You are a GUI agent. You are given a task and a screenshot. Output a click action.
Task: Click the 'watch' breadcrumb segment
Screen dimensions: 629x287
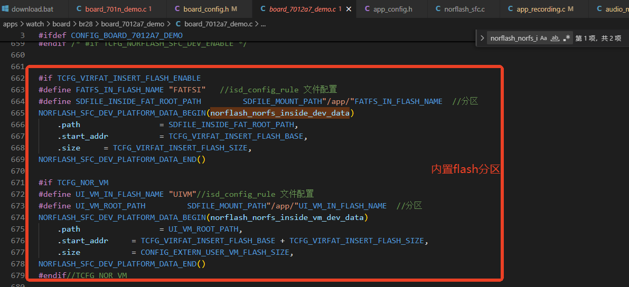click(35, 24)
